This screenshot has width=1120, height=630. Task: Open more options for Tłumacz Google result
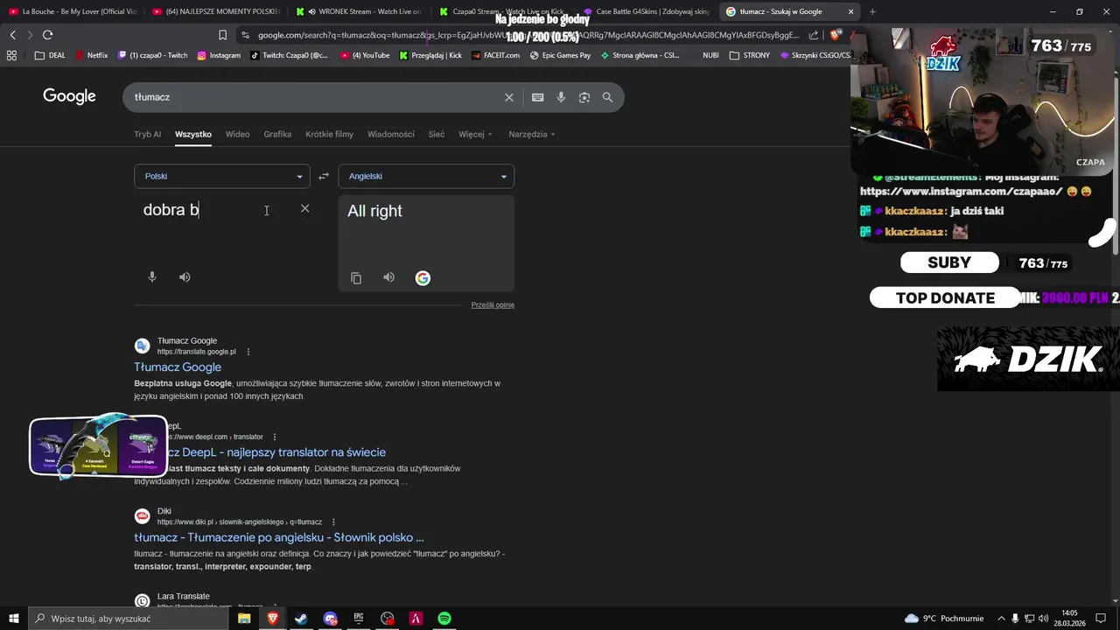pos(248,352)
